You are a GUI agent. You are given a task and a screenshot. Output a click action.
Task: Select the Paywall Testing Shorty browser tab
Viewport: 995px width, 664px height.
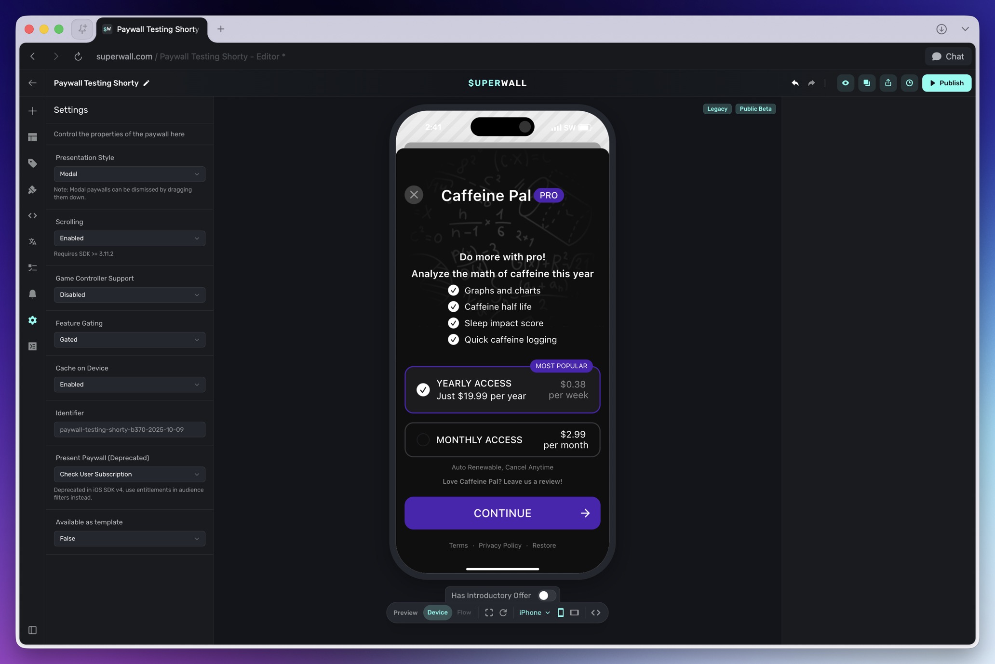[152, 29]
